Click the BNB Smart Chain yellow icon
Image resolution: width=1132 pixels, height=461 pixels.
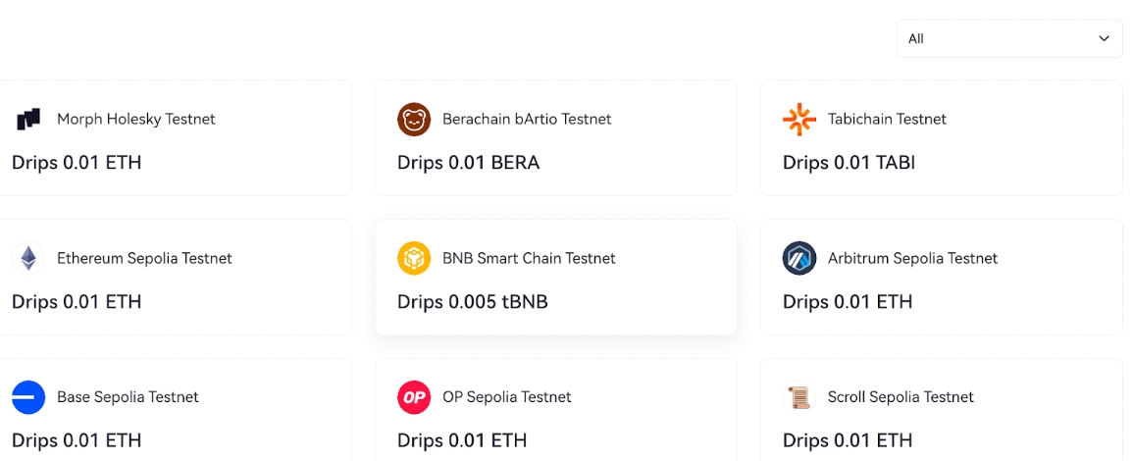[414, 259]
